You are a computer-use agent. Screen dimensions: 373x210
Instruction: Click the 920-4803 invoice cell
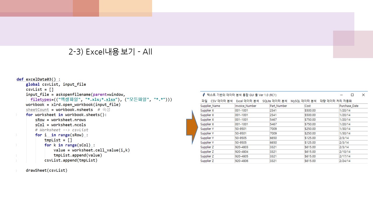click(x=252, y=147)
